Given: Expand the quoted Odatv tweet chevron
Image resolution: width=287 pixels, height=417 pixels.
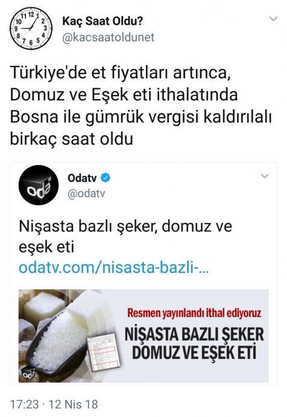Looking at the screenshot, I should [265, 176].
